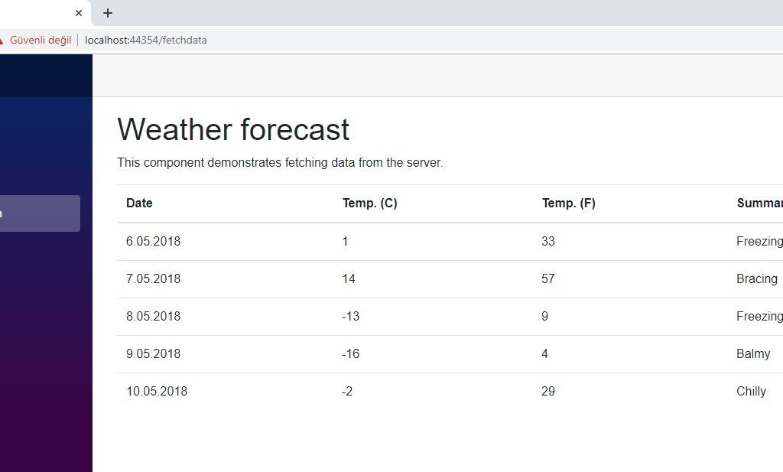Open a new browser tab

(108, 13)
